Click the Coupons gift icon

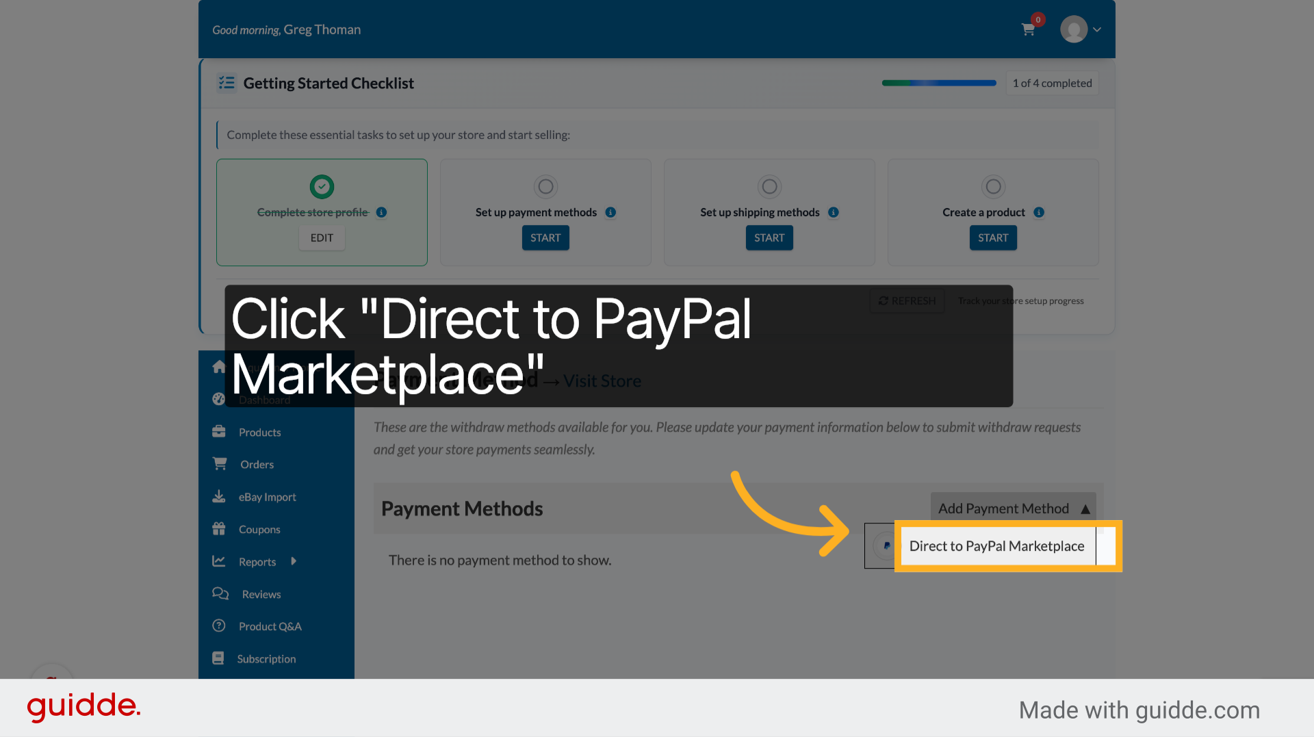click(x=219, y=528)
